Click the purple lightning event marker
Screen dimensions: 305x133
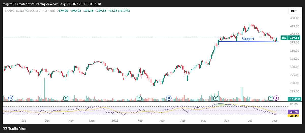276,98
